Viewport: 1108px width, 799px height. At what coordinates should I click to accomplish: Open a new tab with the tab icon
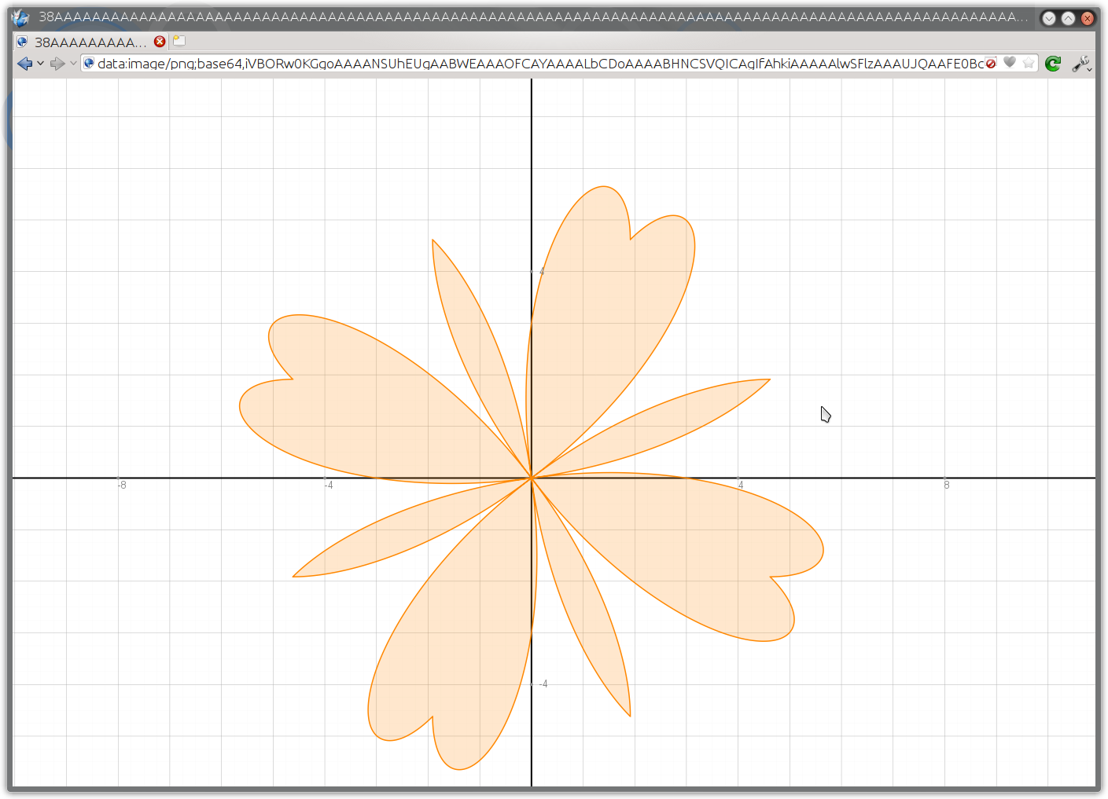click(x=179, y=41)
